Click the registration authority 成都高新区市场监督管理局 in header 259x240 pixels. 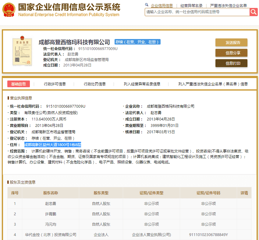coord(87,60)
